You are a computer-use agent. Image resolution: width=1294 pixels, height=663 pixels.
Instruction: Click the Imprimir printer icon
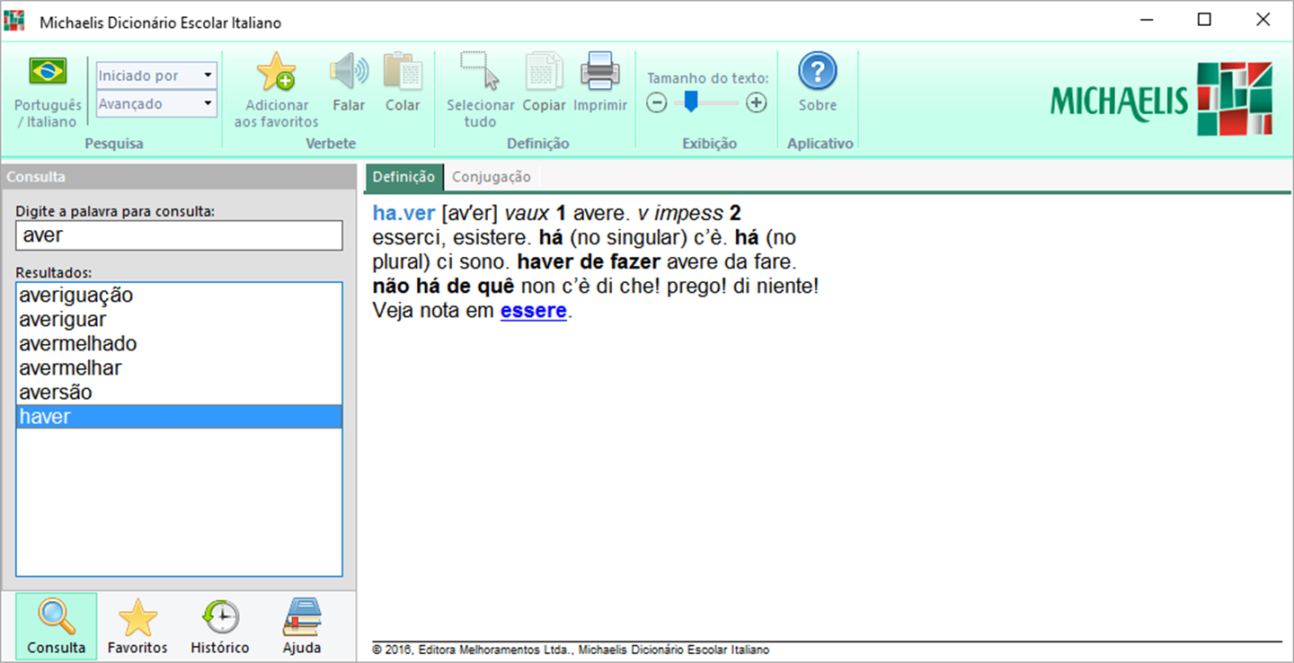coord(599,71)
